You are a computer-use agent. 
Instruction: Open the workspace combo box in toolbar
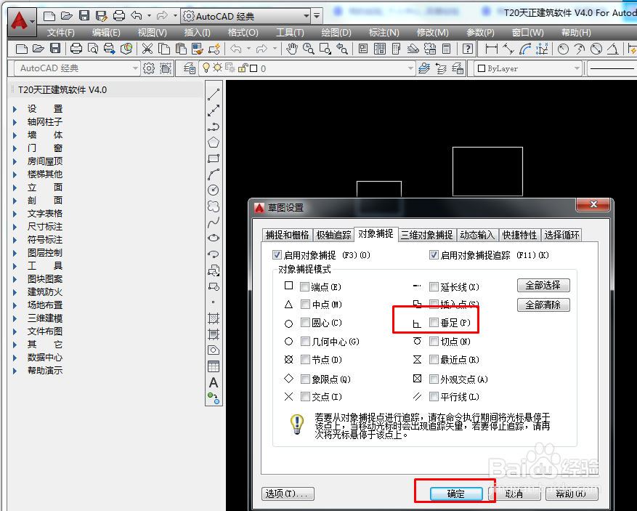77,68
